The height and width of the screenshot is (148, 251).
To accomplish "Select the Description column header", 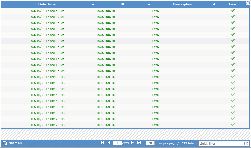I will tap(183, 4).
